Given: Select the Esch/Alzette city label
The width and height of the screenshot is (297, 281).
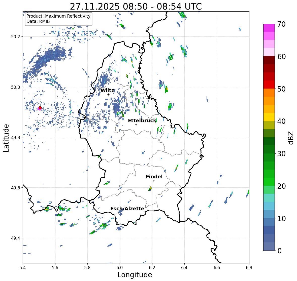Looking at the screenshot, I should tap(127, 209).
